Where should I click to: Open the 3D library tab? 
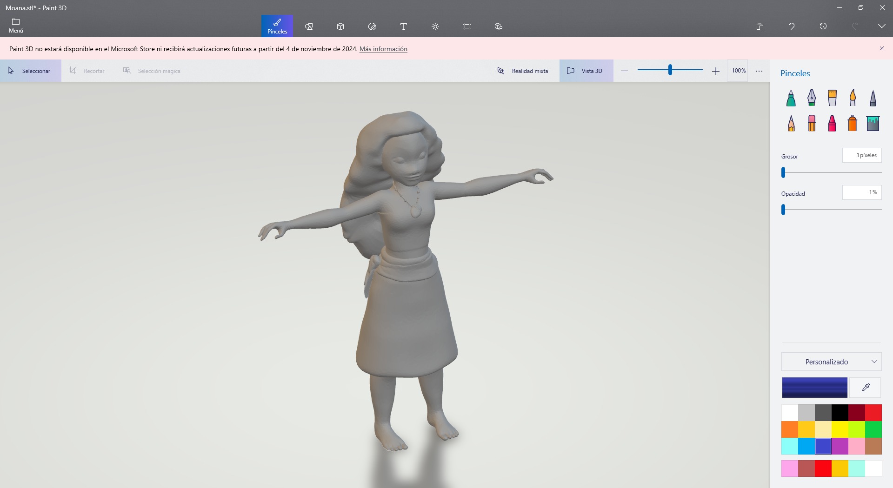[x=499, y=26]
